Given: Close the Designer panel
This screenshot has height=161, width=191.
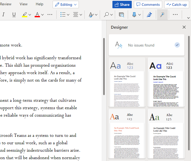Looking at the screenshot, I should point(184,27).
